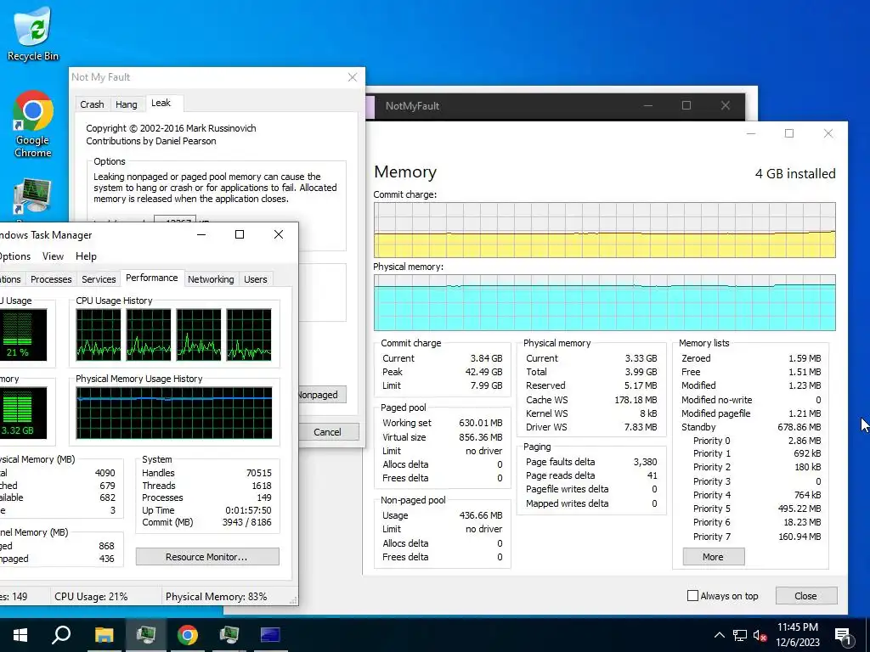Click the Windows Start button
The height and width of the screenshot is (652, 870).
pos(20,635)
